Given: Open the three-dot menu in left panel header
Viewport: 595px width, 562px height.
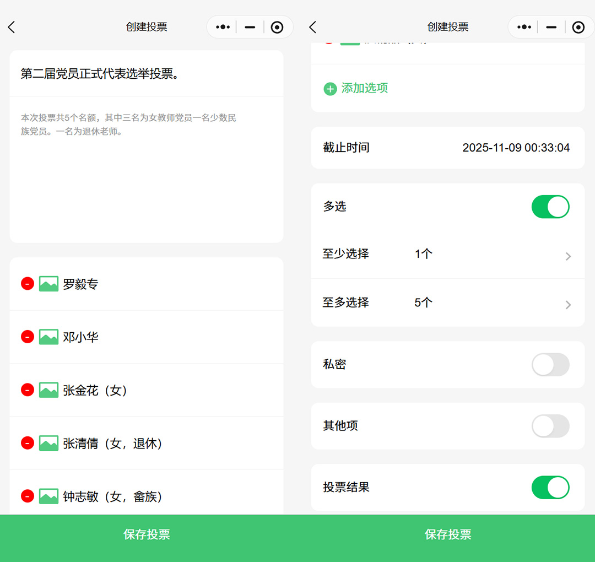Looking at the screenshot, I should 223,27.
